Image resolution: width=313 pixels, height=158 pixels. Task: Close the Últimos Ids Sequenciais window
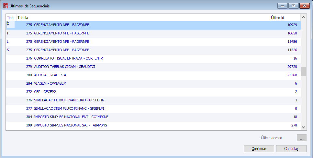click(x=304, y=6)
